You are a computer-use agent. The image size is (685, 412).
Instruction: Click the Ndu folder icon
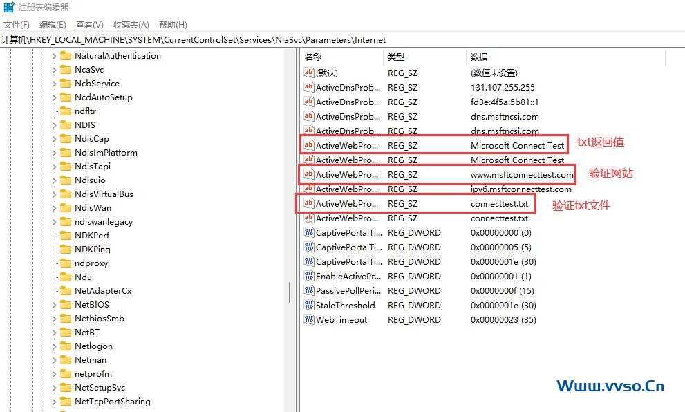pyautogui.click(x=66, y=277)
